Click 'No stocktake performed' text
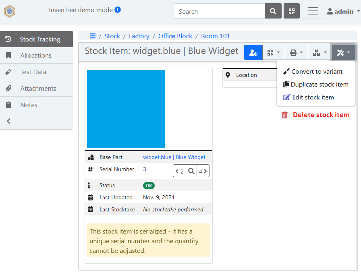361x273 pixels. click(x=173, y=209)
